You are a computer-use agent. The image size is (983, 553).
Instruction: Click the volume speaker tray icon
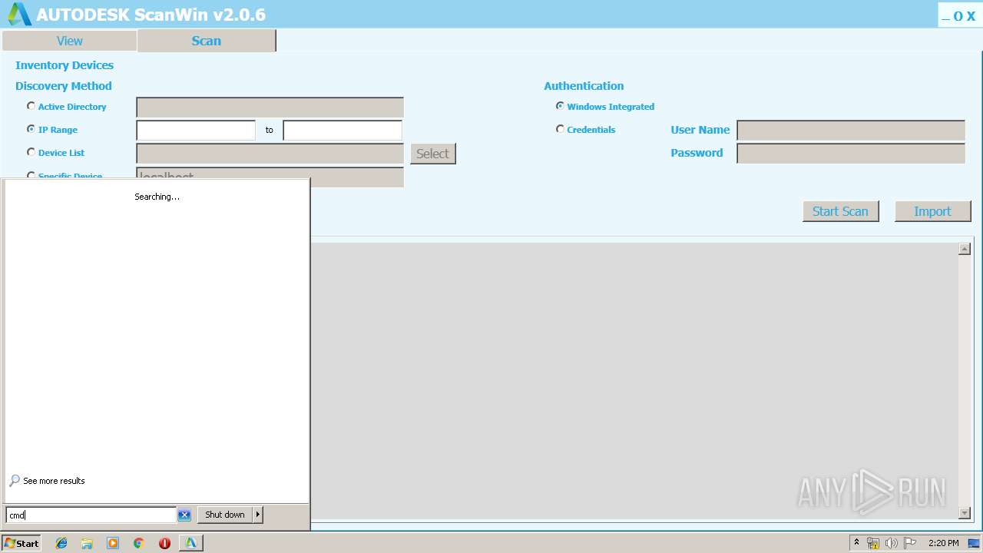click(x=891, y=543)
